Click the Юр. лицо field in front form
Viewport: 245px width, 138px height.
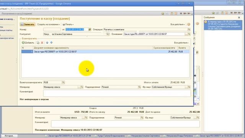click(x=168, y=87)
